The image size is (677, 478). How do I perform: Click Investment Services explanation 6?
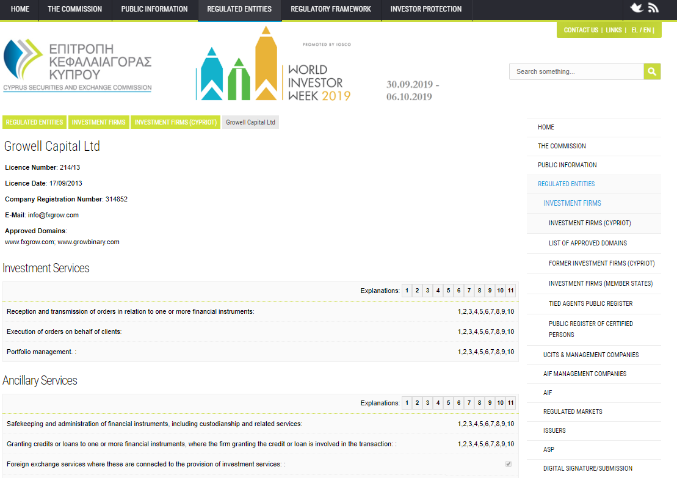coord(458,290)
